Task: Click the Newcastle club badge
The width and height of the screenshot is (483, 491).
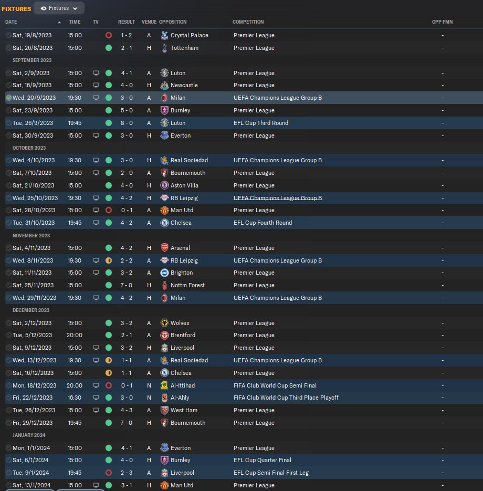Action: (x=164, y=85)
